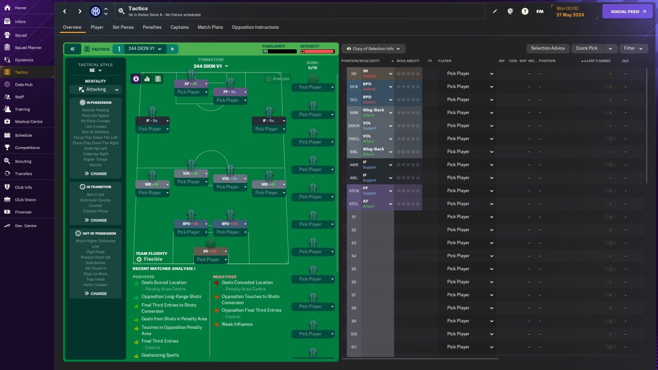Click Change under In Possession
The height and width of the screenshot is (370, 658).
pos(96,174)
